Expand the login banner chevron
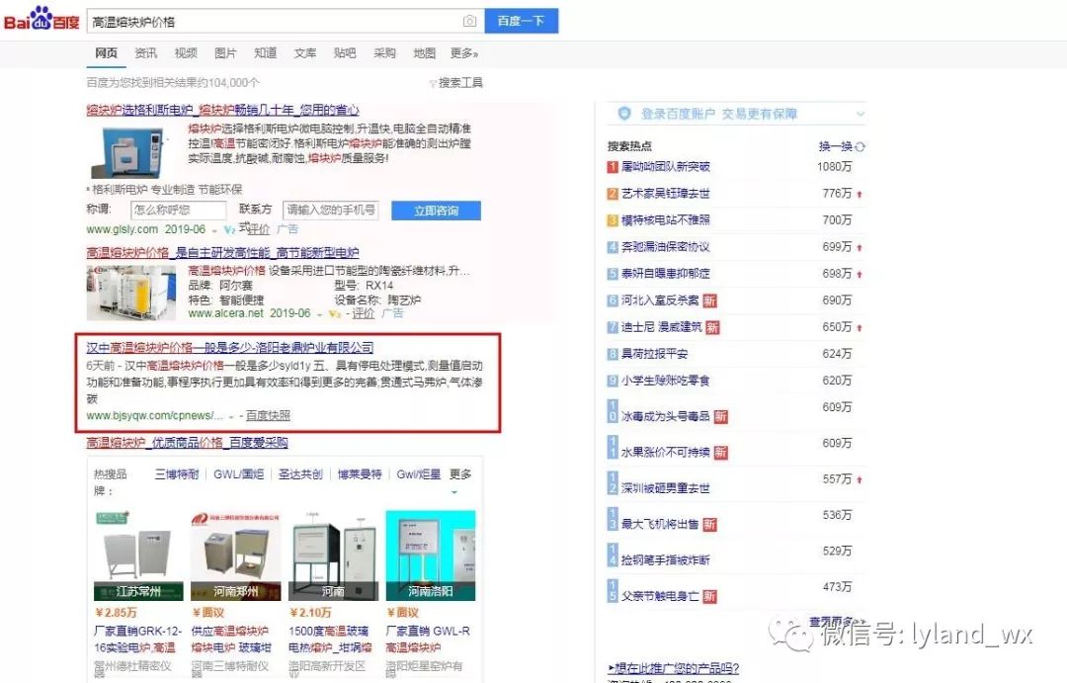The width and height of the screenshot is (1067, 683). [861, 114]
